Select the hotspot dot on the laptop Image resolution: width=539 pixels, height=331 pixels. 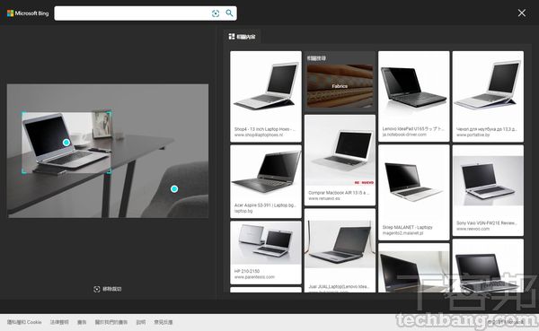click(66, 142)
